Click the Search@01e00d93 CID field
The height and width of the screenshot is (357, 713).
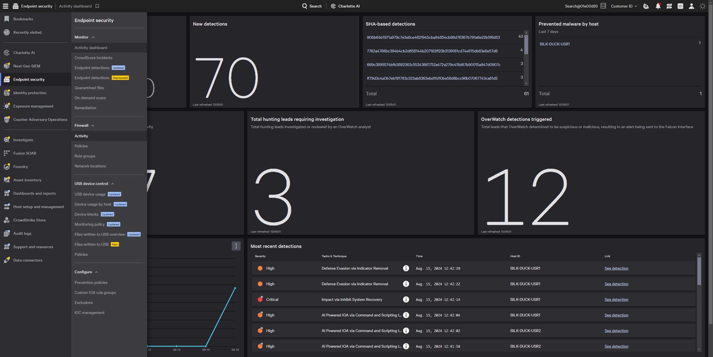click(x=585, y=6)
